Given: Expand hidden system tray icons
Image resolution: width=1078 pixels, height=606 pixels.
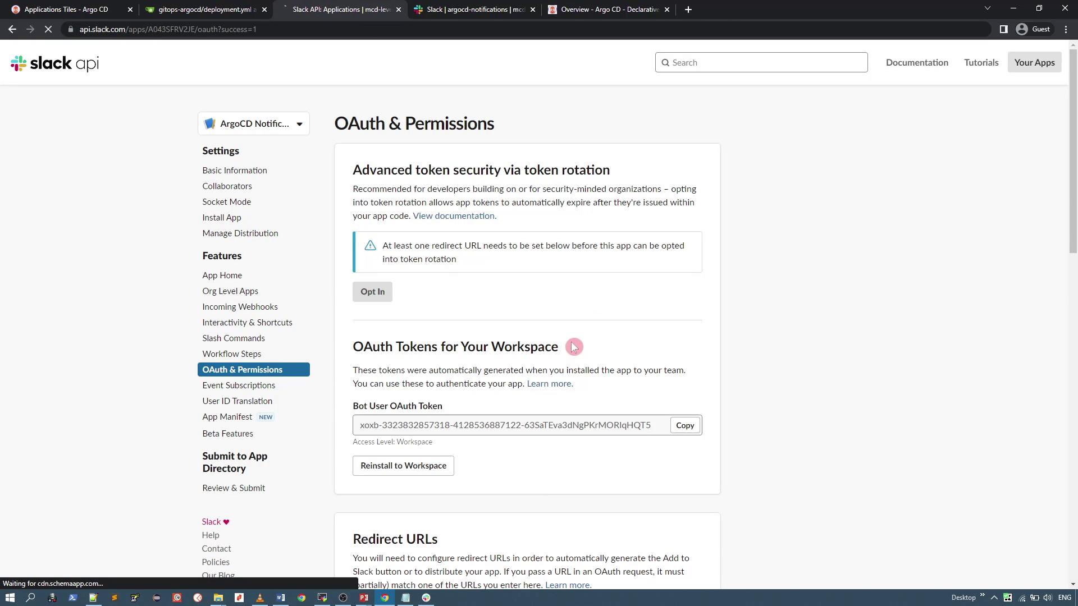Looking at the screenshot, I should (994, 598).
